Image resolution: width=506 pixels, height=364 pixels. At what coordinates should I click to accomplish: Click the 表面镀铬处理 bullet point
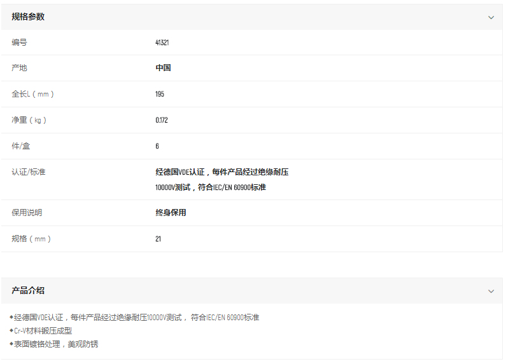(56, 344)
